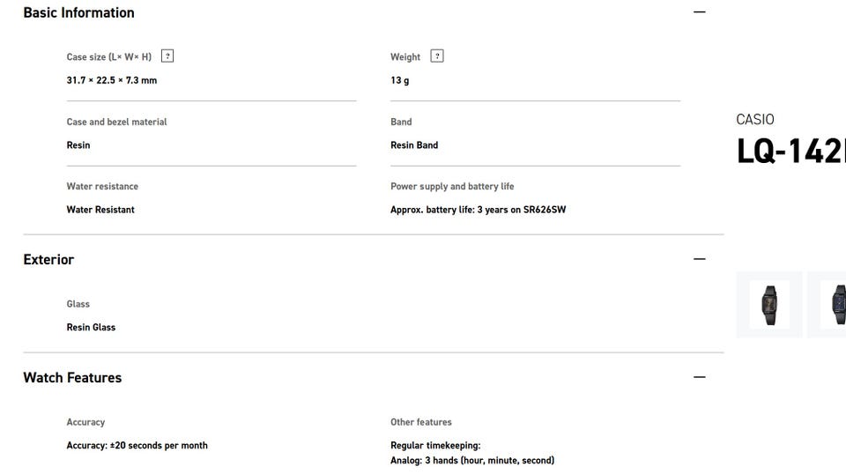The height and width of the screenshot is (474, 846).
Task: Click the Basic Information heading
Action: pos(78,12)
